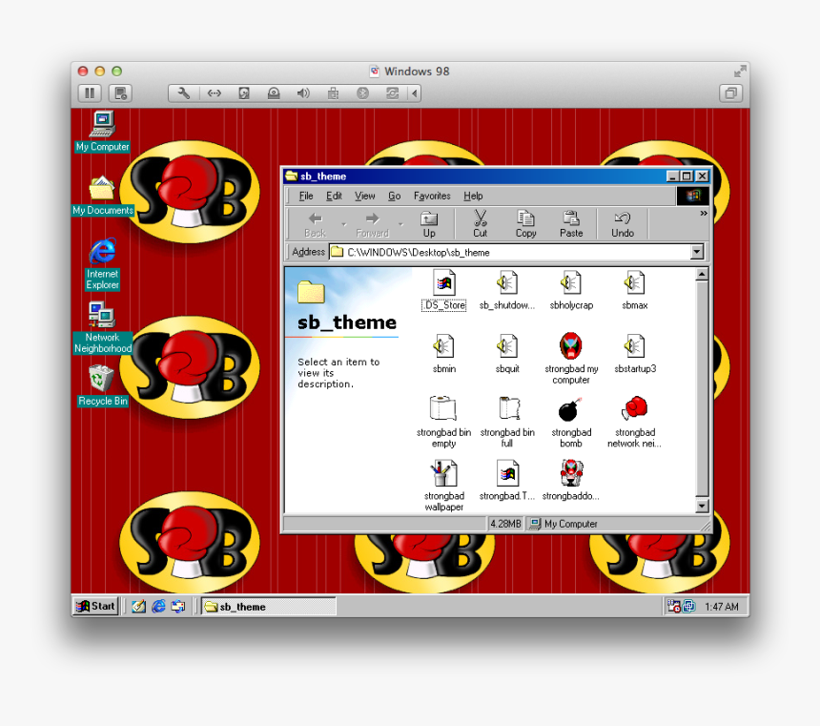This screenshot has width=820, height=726.
Task: Open the Favorites menu
Action: tap(432, 196)
